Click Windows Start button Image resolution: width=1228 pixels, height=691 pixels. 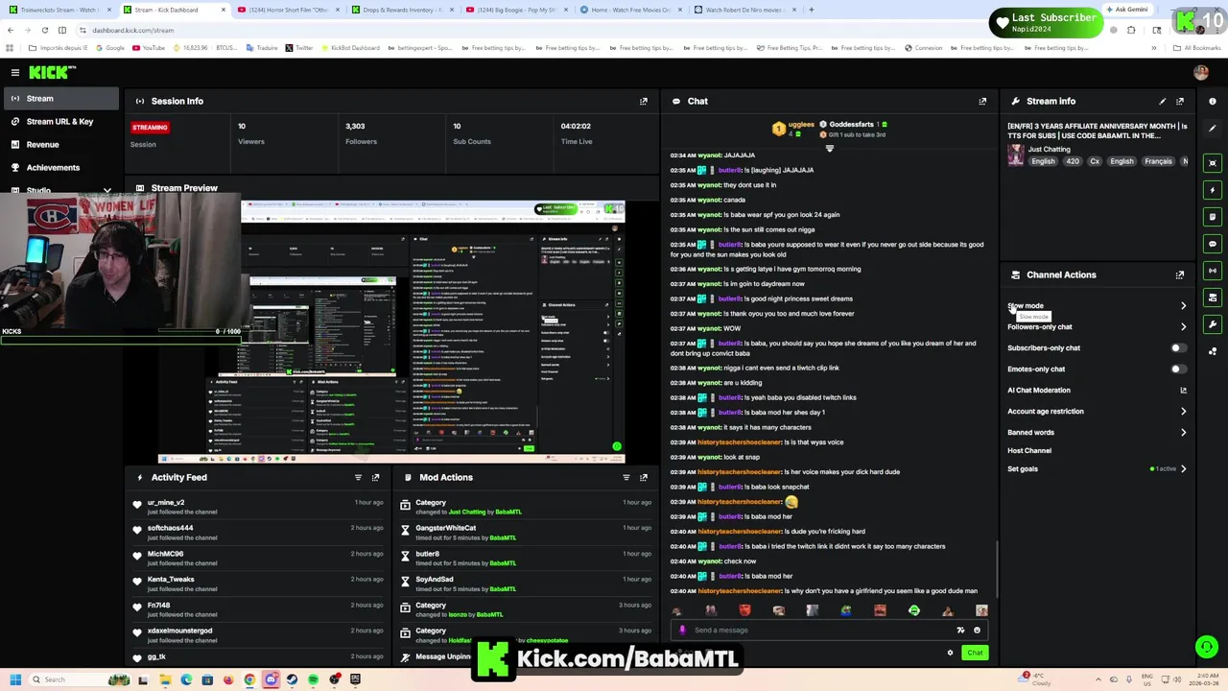(x=15, y=679)
